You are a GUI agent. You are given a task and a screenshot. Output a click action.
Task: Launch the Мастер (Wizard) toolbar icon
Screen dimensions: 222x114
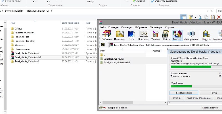177,35
